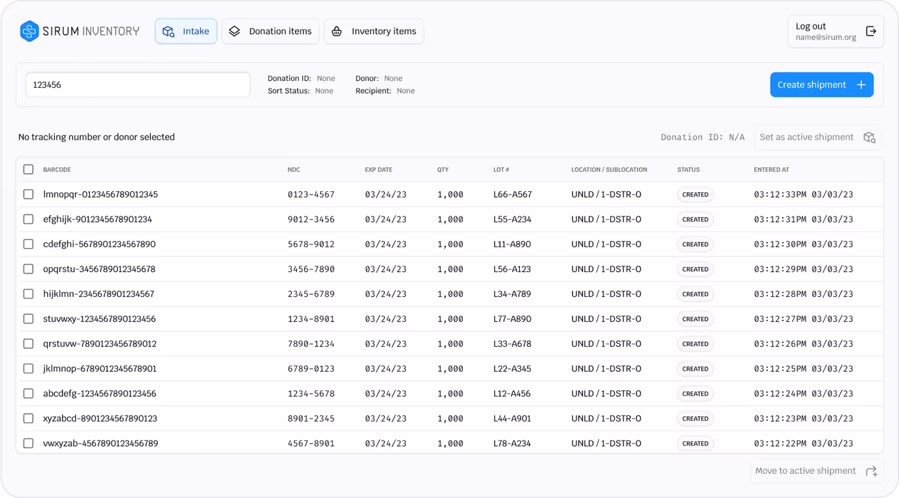Click the log out arrow icon
Viewport: 899px width, 498px height.
(871, 31)
